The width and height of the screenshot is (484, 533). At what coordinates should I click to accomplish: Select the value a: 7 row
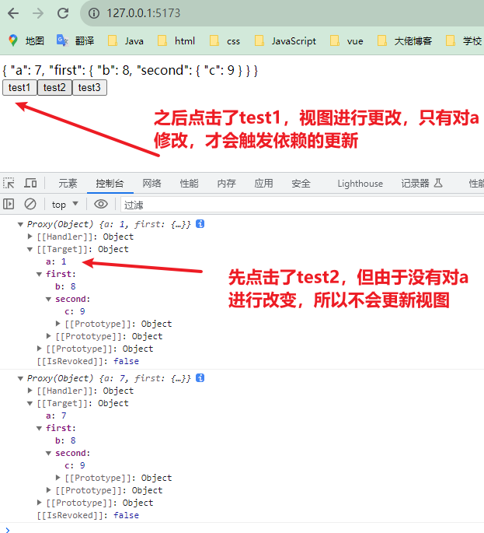click(57, 416)
